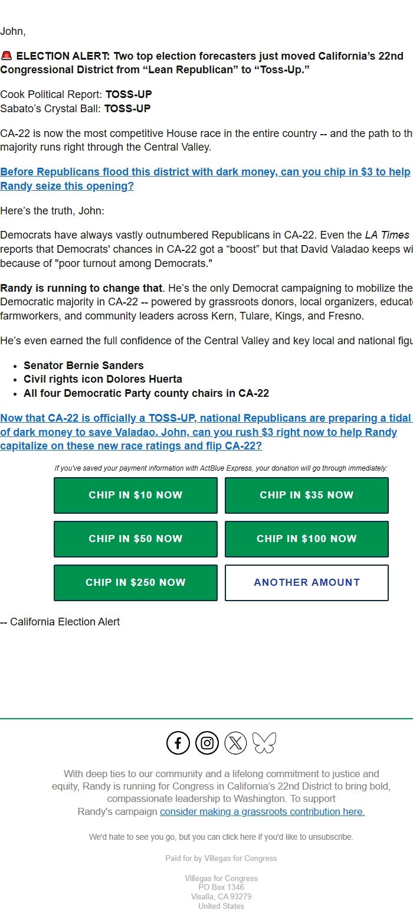Select the CHIP IN $10 NOW button
The image size is (413, 923).
pos(135,495)
